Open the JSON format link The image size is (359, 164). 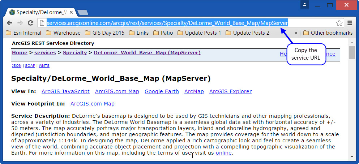[x=17, y=66]
